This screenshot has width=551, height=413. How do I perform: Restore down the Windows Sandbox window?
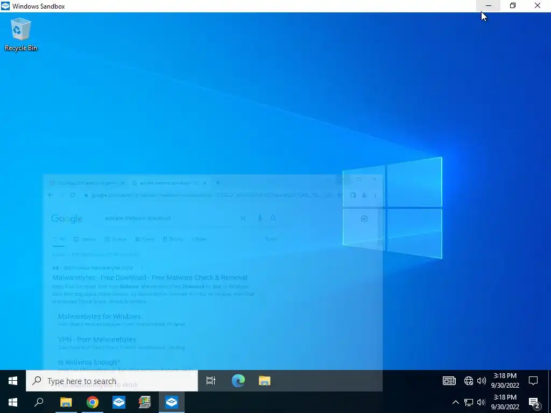click(513, 6)
